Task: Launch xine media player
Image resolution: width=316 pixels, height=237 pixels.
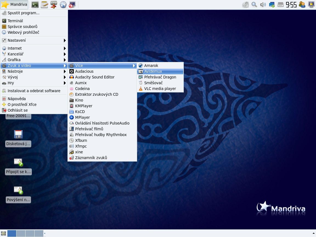Action: click(102, 152)
